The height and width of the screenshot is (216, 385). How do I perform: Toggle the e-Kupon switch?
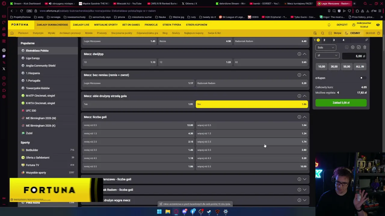[x=363, y=78]
